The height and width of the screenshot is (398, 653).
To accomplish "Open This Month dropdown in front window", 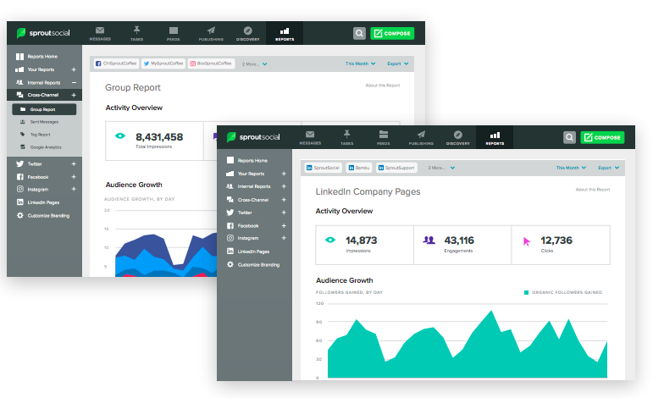I will point(571,168).
